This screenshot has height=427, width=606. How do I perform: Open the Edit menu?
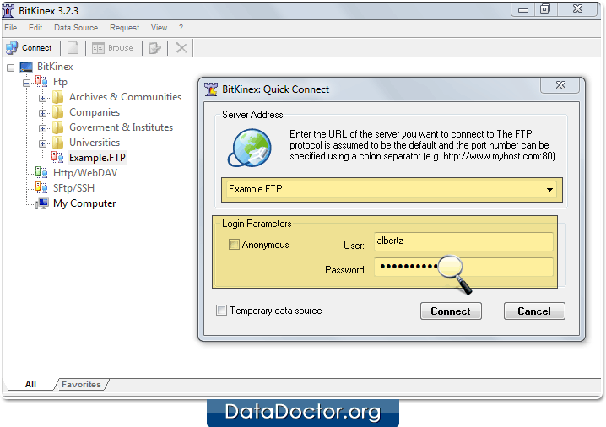click(x=35, y=28)
